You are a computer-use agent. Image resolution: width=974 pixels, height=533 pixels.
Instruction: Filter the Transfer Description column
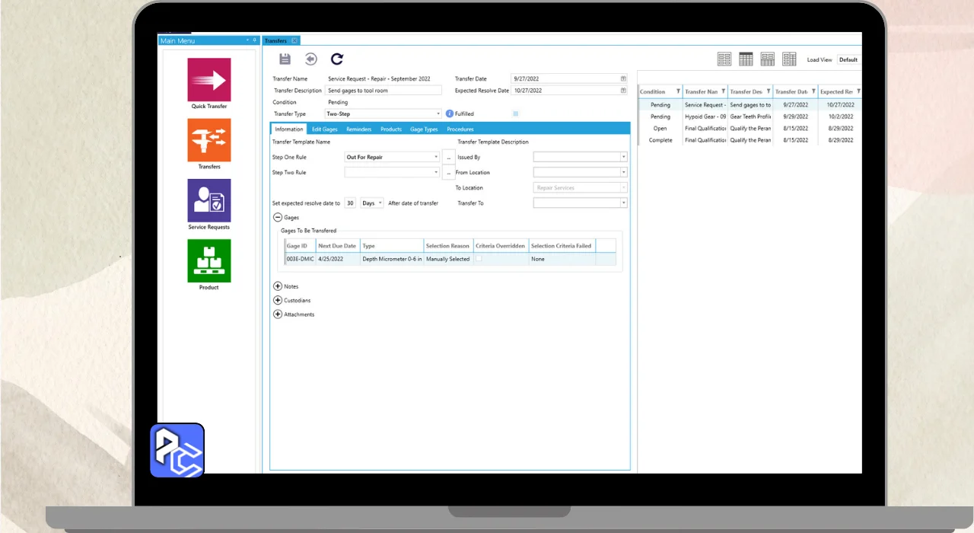tap(769, 91)
